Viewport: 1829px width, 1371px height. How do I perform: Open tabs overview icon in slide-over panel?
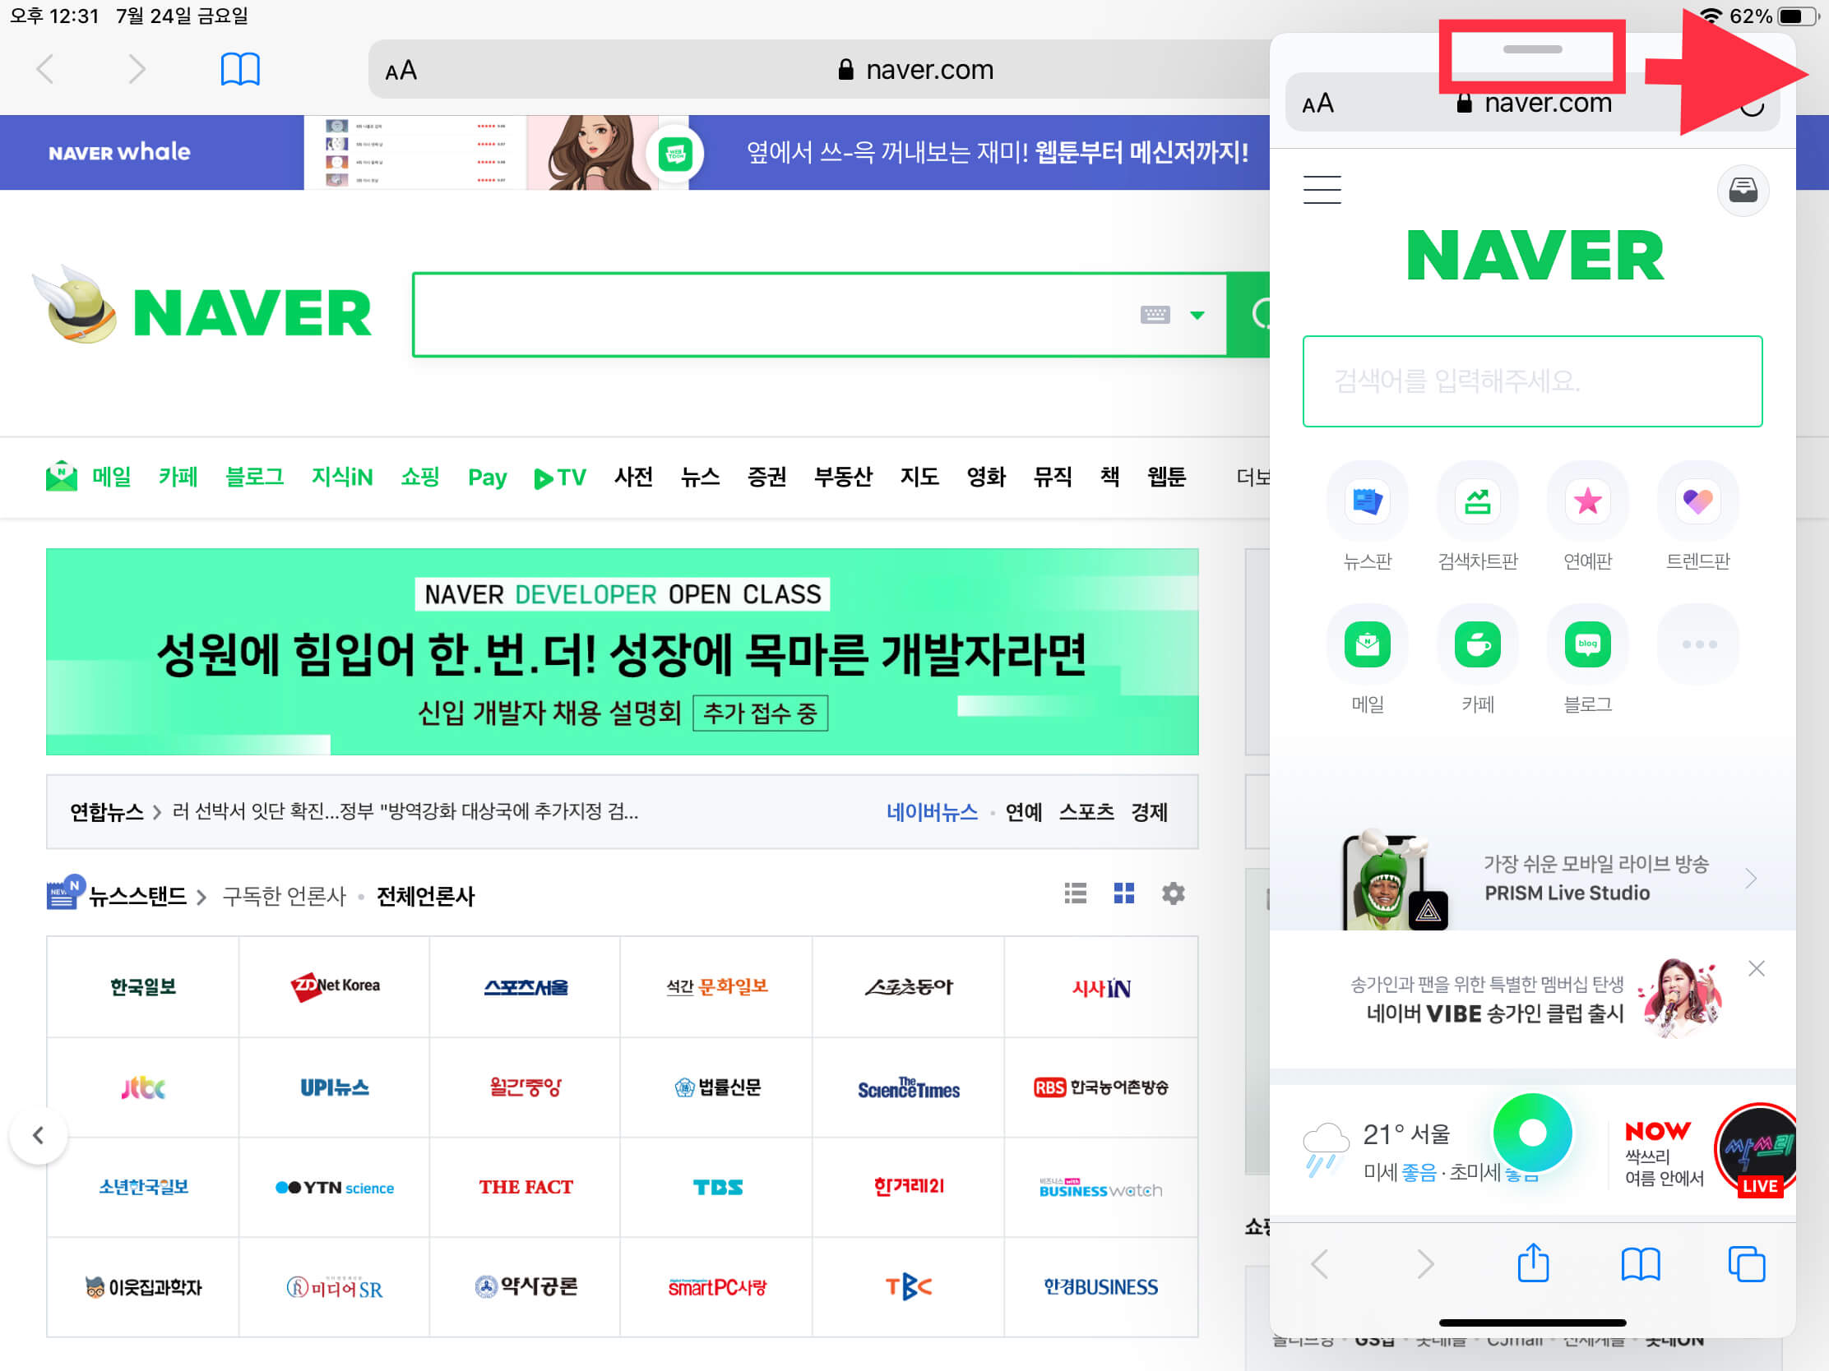click(1745, 1263)
